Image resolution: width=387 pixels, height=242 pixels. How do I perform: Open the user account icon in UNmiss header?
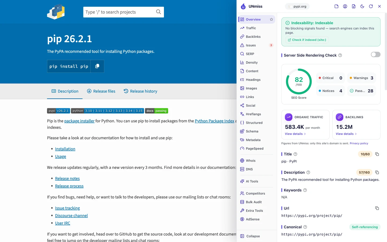coord(345,6)
